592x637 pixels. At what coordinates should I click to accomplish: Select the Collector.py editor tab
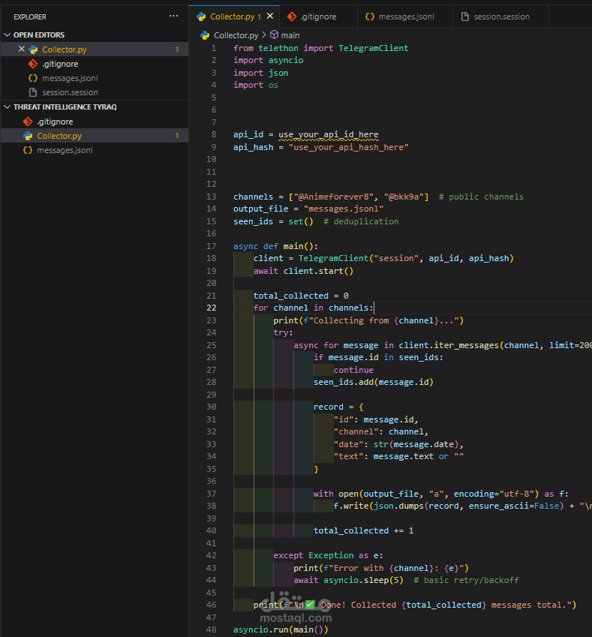coord(233,17)
